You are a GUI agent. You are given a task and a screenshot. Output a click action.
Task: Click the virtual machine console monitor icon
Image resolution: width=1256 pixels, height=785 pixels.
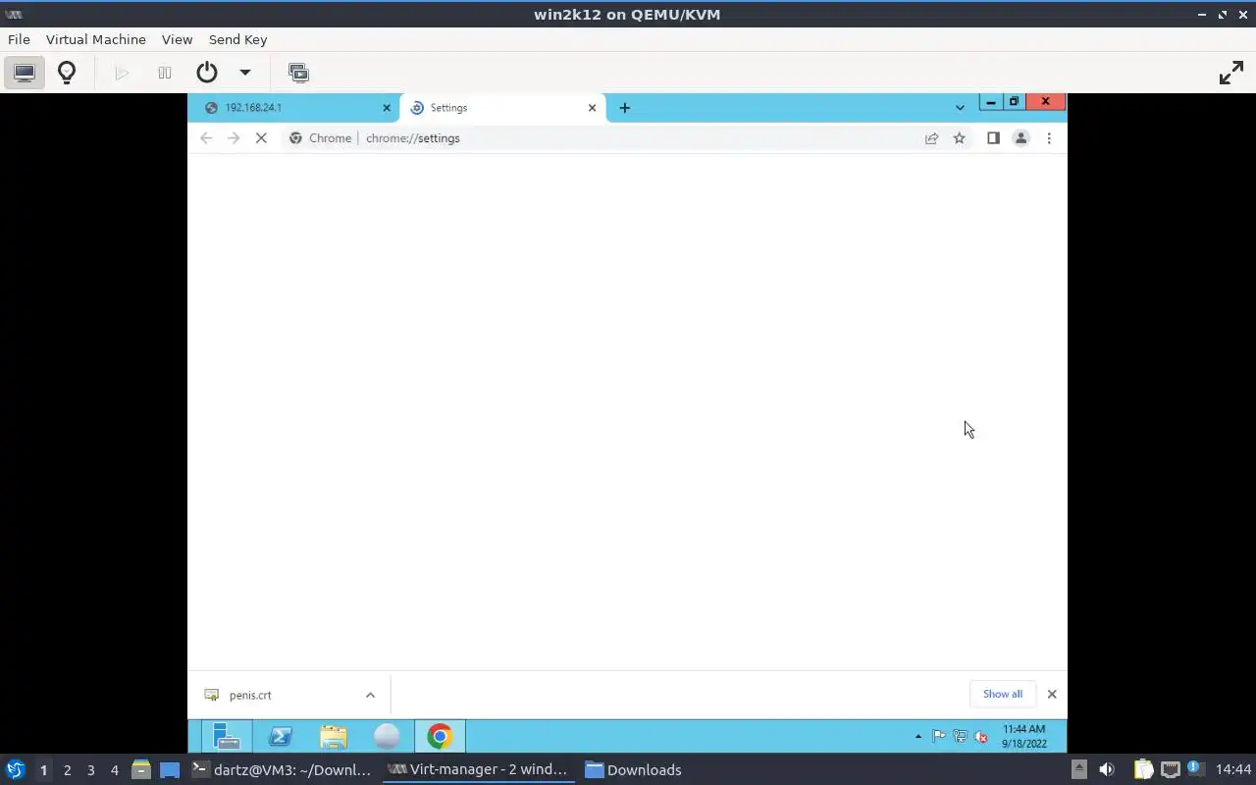point(25,73)
